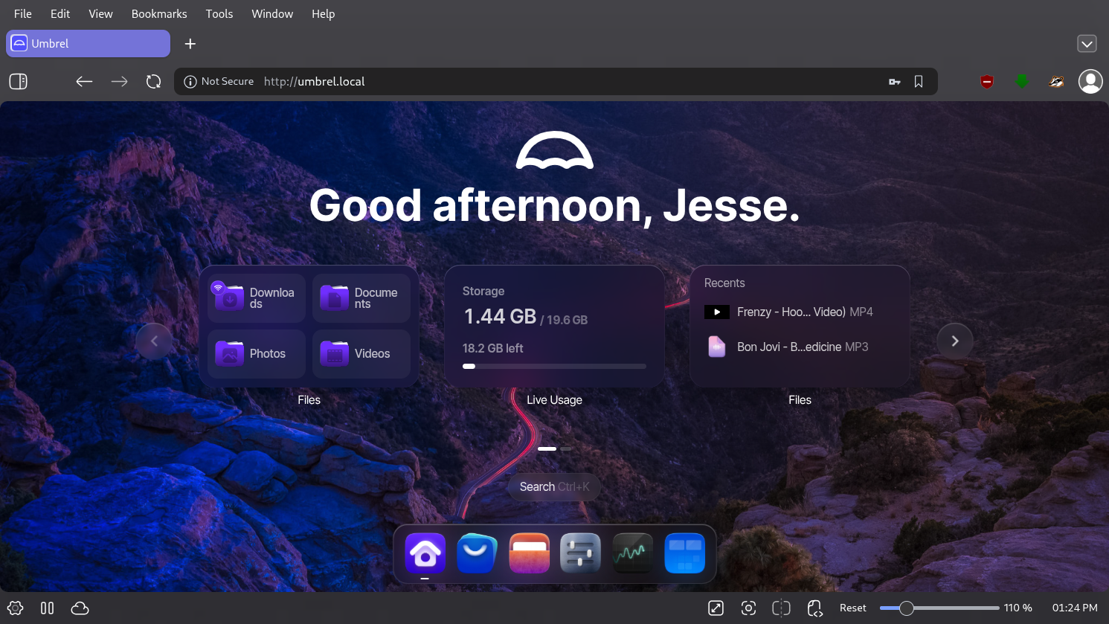Open the user profile avatar
The height and width of the screenshot is (624, 1109).
tap(1090, 81)
